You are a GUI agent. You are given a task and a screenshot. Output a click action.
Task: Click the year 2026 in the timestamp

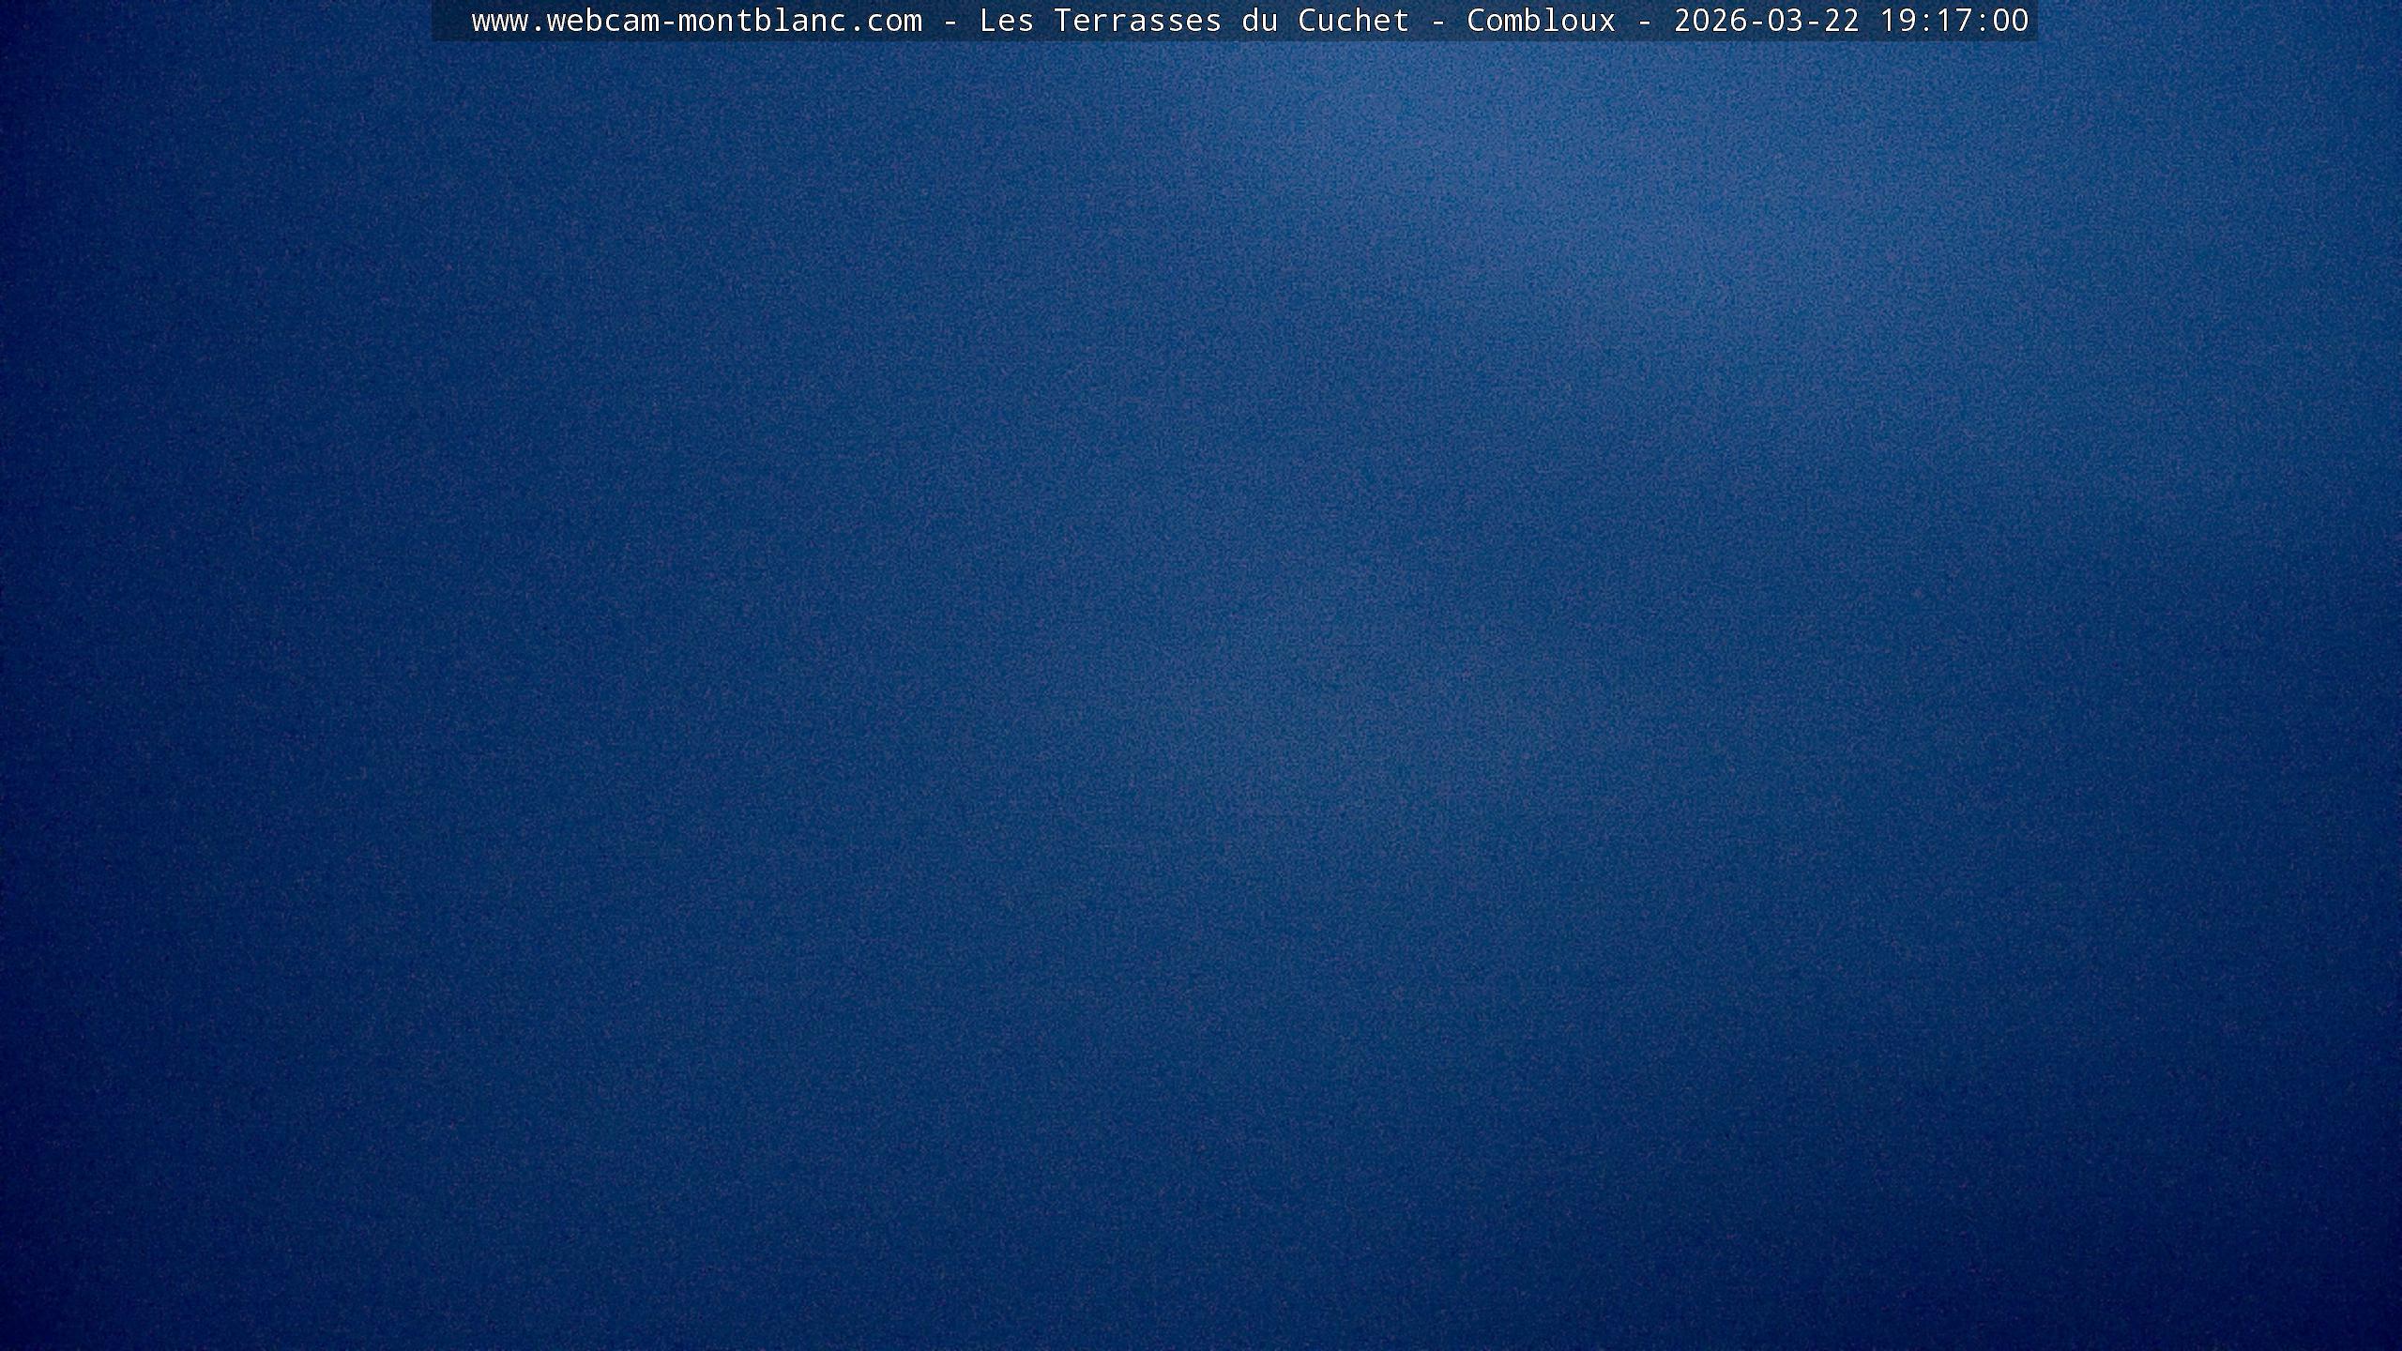[1710, 21]
